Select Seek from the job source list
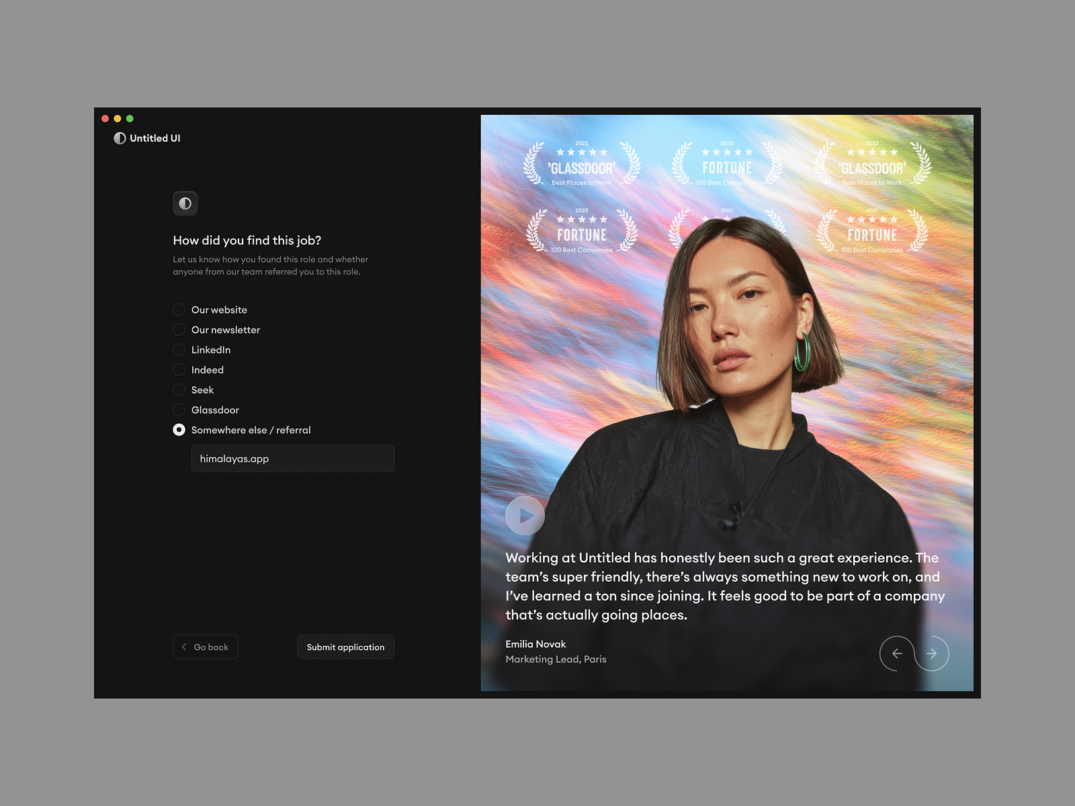 [179, 390]
